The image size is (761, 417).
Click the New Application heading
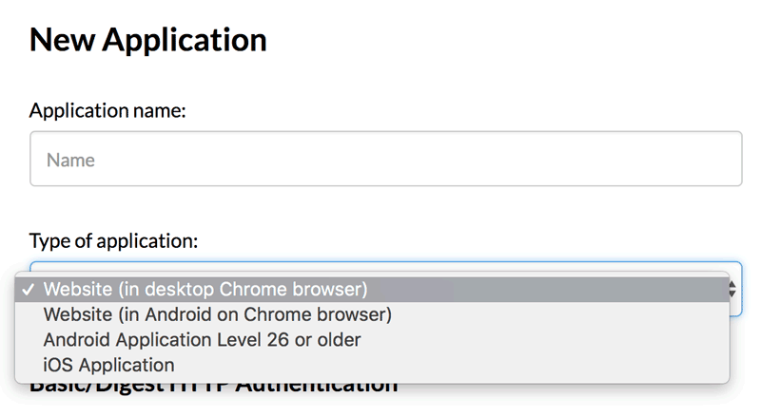coord(147,40)
